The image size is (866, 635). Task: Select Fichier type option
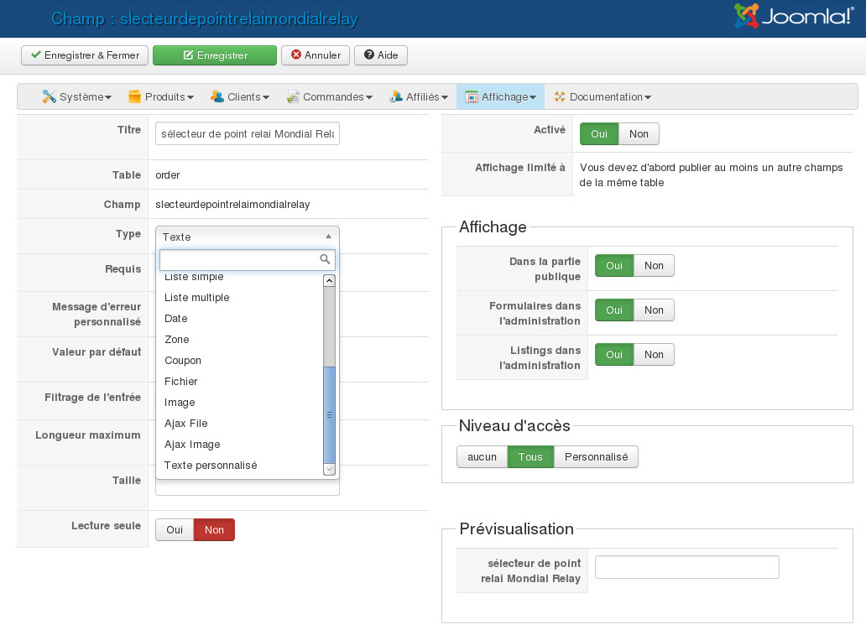tap(240, 381)
